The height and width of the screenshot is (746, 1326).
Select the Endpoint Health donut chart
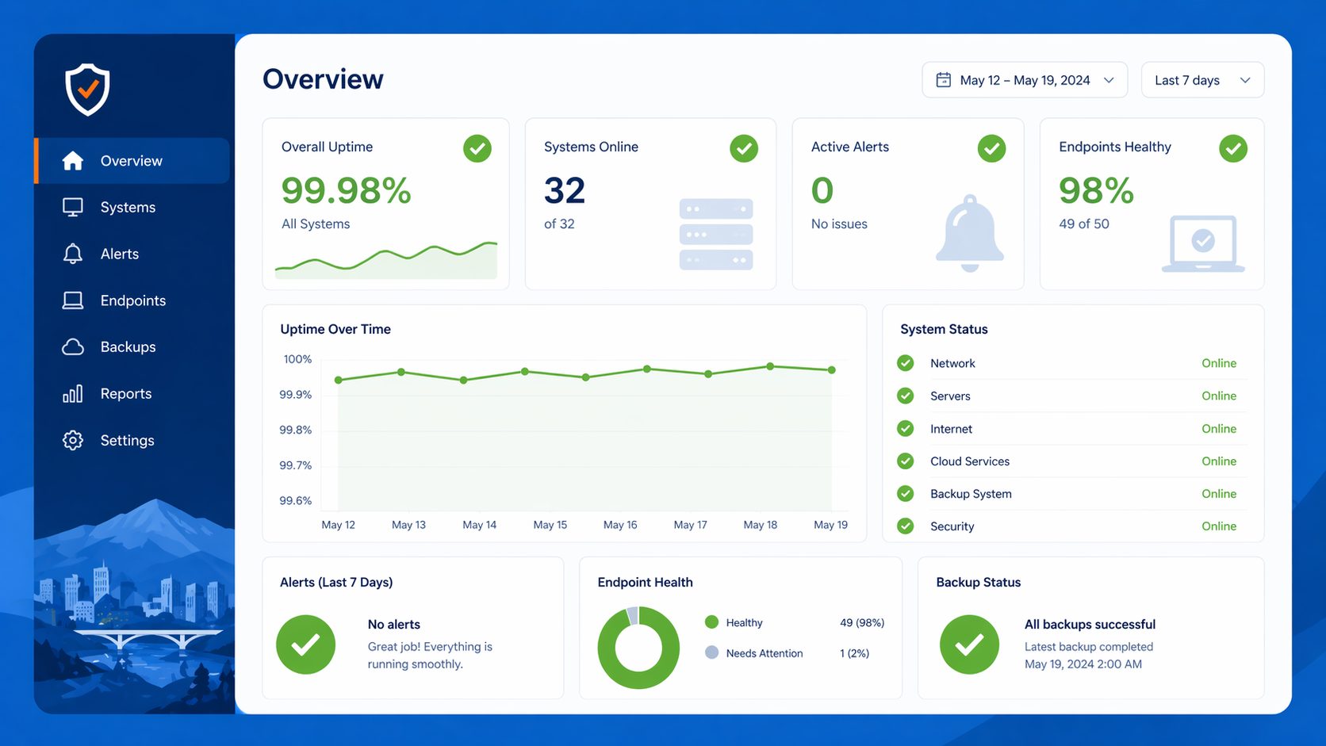[638, 647]
